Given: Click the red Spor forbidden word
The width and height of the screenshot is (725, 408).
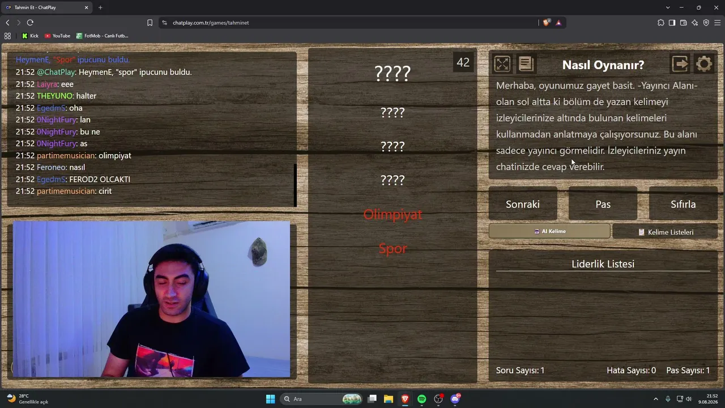Looking at the screenshot, I should [393, 249].
